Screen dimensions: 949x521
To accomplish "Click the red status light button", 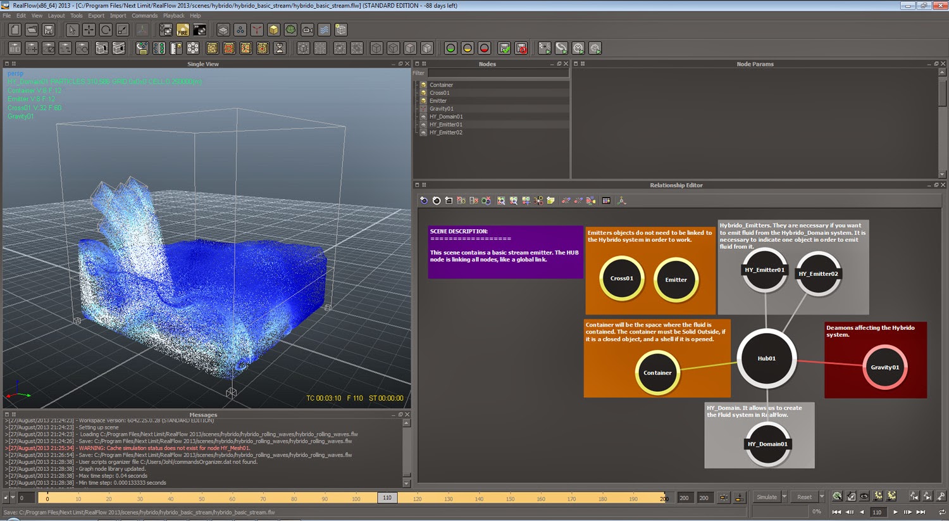I will 485,48.
